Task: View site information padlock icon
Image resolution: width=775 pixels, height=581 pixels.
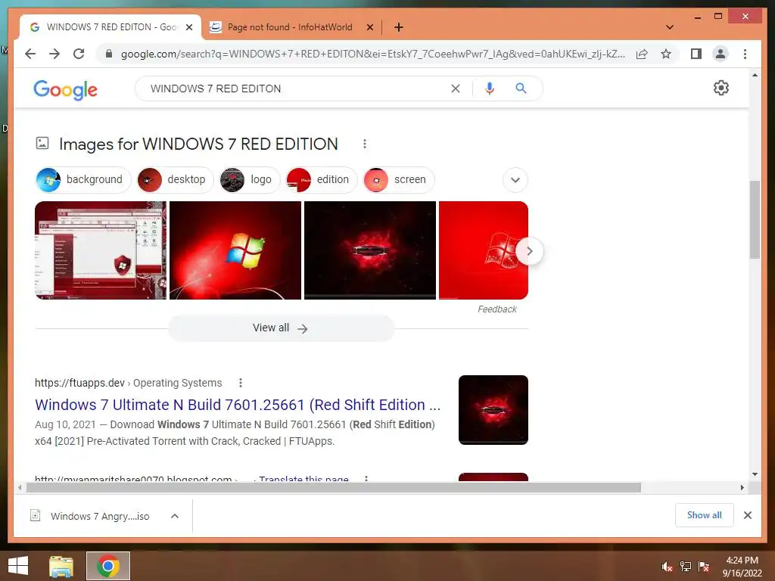Action: (109, 54)
